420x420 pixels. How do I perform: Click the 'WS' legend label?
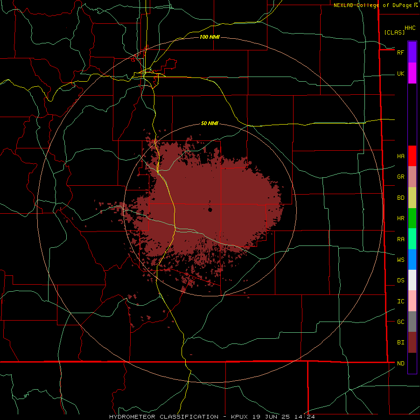click(400, 259)
